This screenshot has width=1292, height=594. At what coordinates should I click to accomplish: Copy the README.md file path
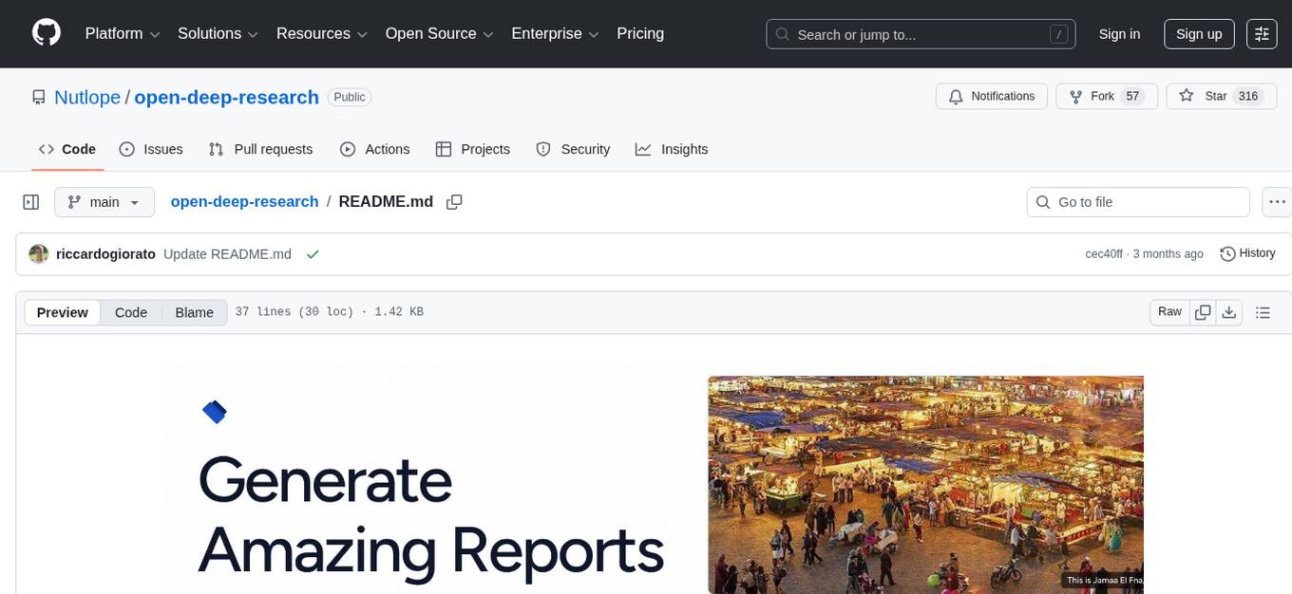(x=454, y=202)
